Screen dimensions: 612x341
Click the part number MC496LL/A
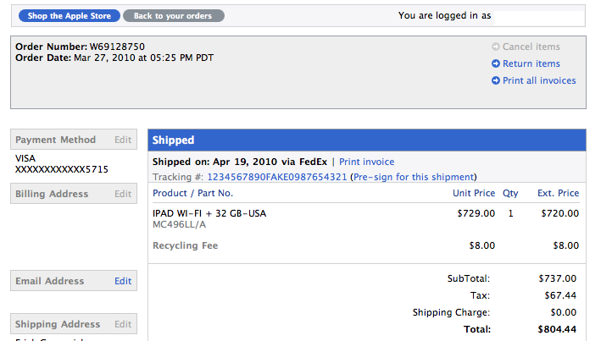point(179,225)
